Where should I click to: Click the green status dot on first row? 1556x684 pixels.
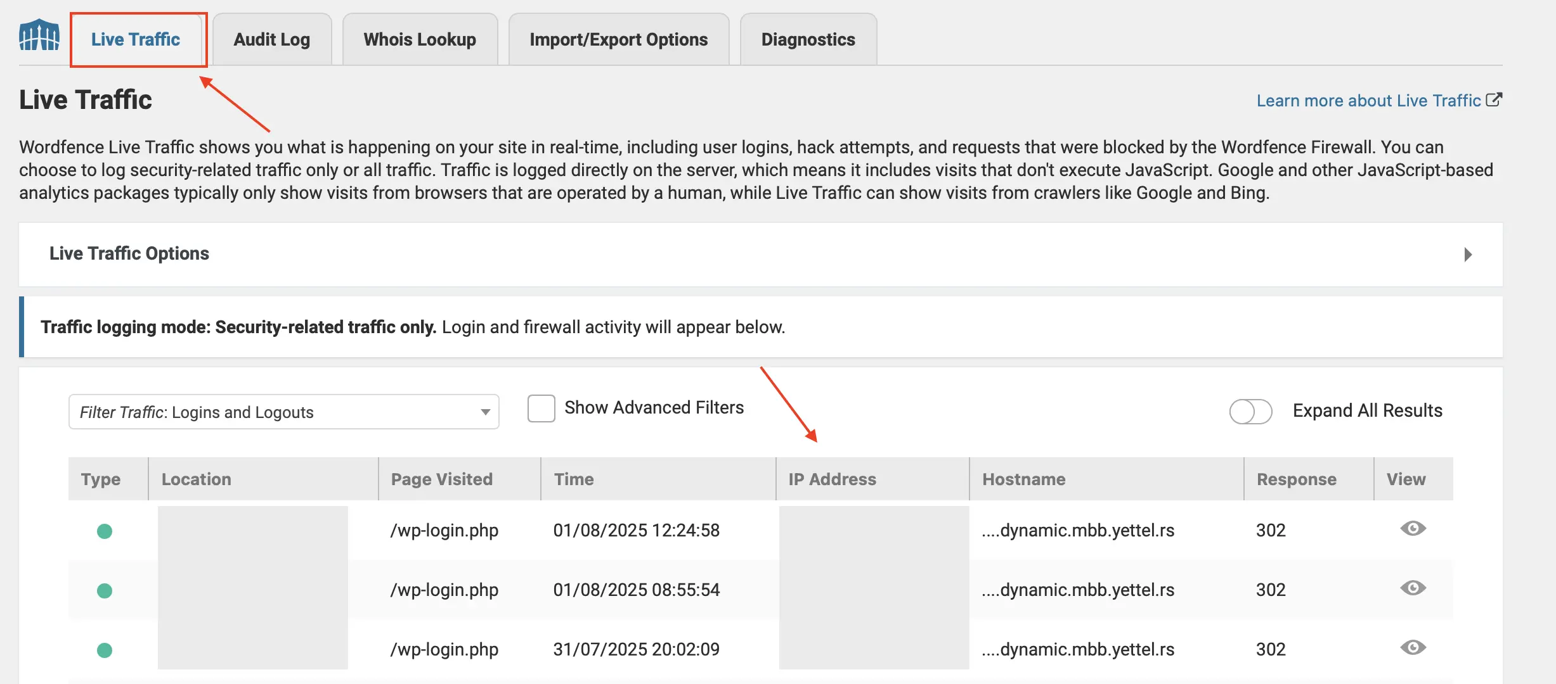coord(106,530)
